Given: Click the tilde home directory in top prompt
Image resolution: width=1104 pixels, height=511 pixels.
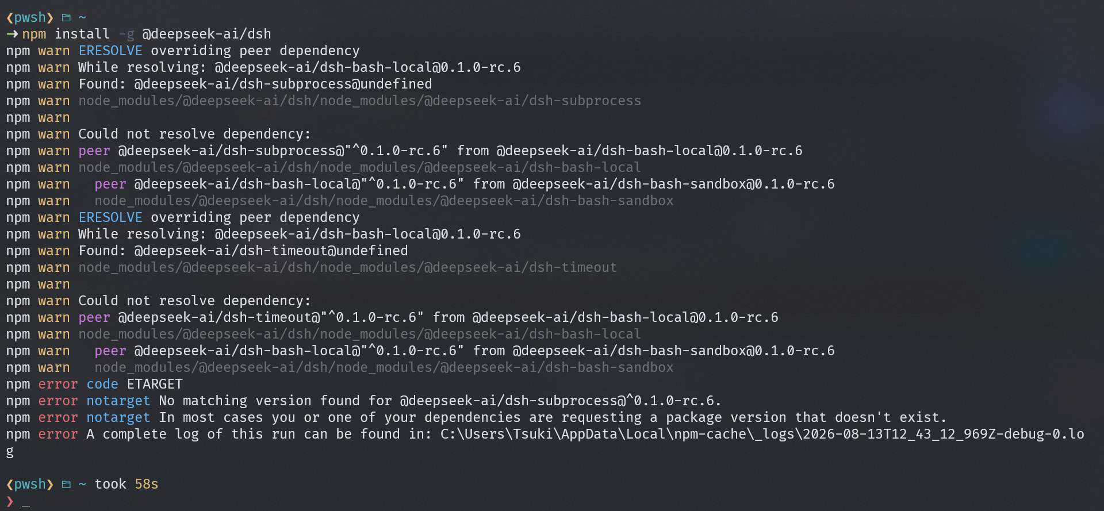Looking at the screenshot, I should pos(82,18).
